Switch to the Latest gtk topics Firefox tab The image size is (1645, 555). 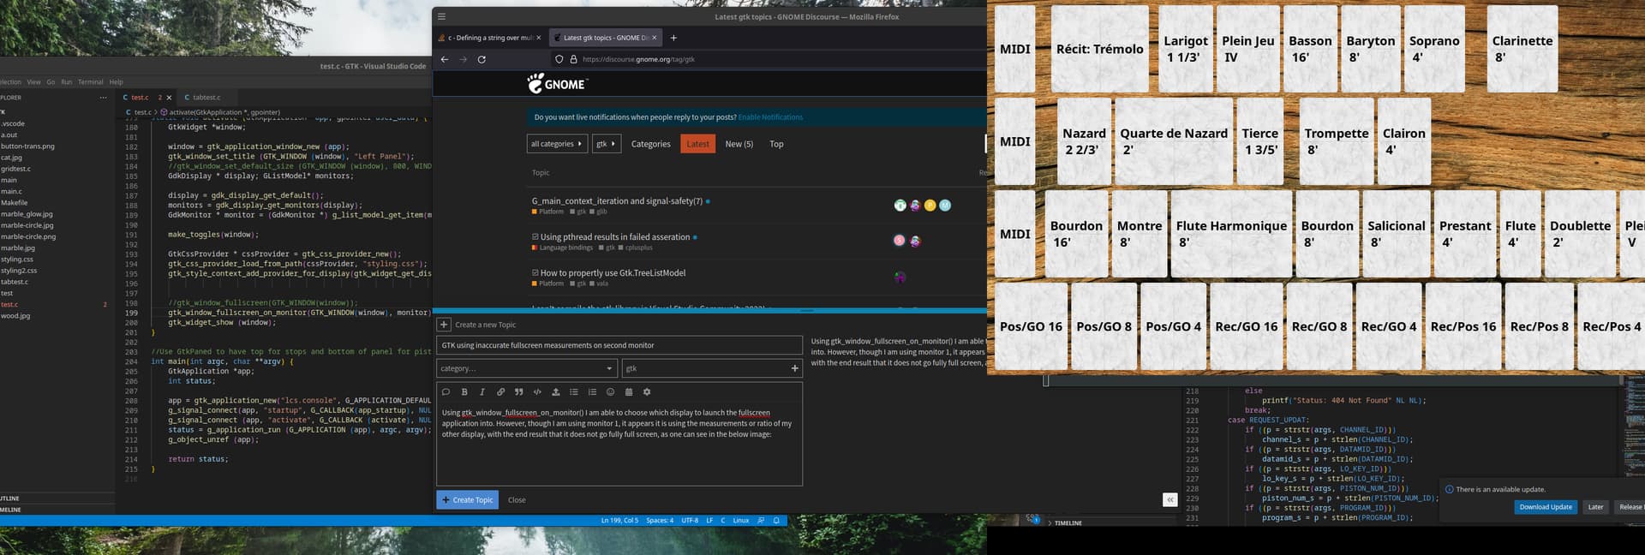click(x=605, y=38)
